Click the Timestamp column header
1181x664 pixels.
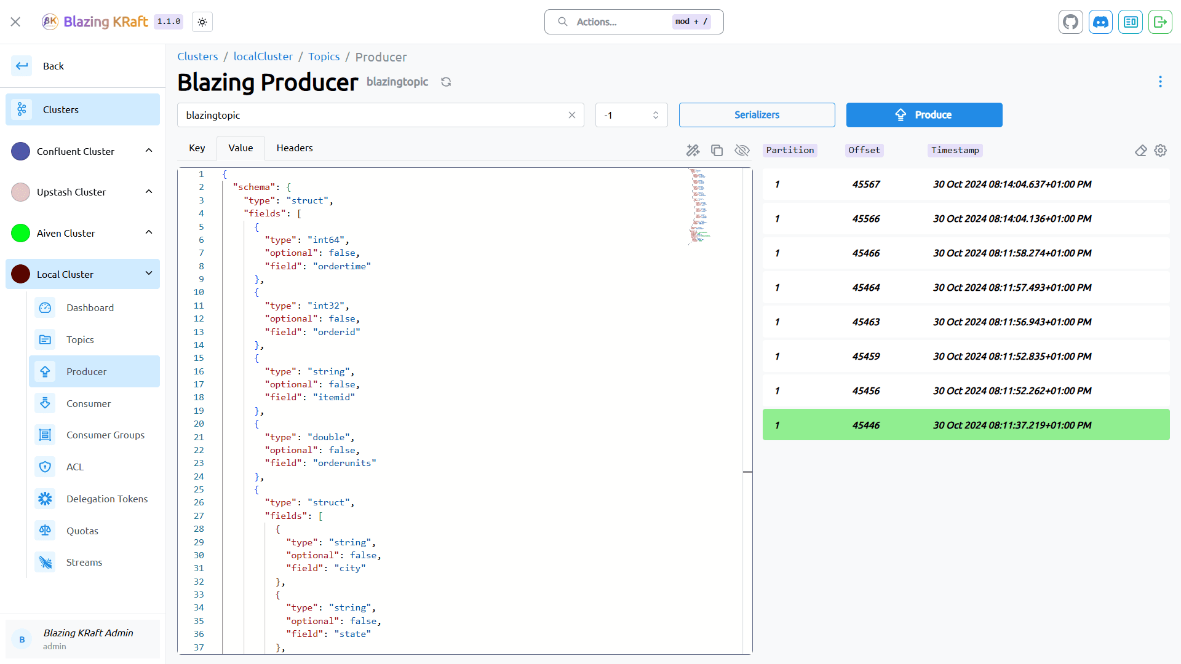coord(955,151)
